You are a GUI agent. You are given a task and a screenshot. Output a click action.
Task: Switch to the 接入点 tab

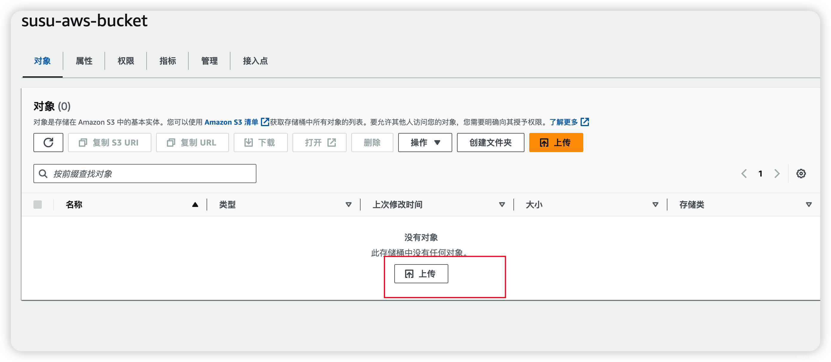255,61
